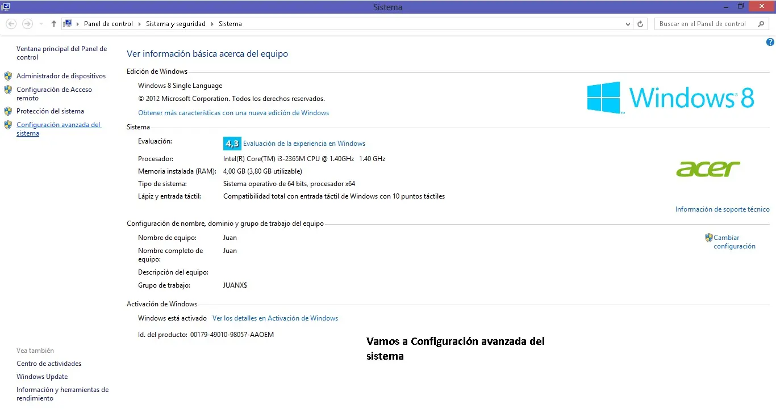Select text 4,00 GB (3,80 GB utilizable)
The height and width of the screenshot is (413, 776).
[262, 171]
